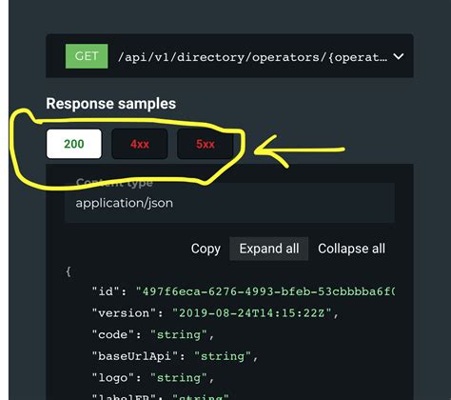Image resolution: width=451 pixels, height=400 pixels.
Task: Click the "string" value of logo
Action: tap(179, 378)
